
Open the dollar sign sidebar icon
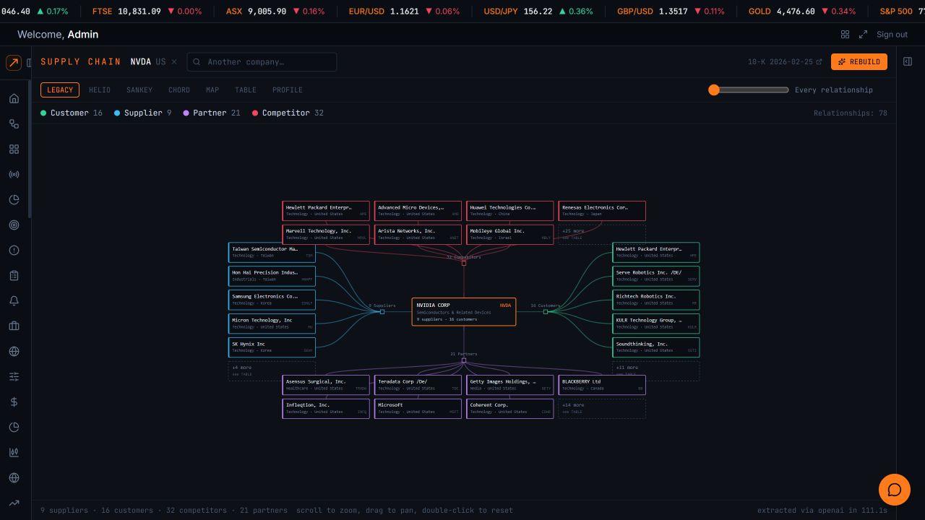coord(14,402)
